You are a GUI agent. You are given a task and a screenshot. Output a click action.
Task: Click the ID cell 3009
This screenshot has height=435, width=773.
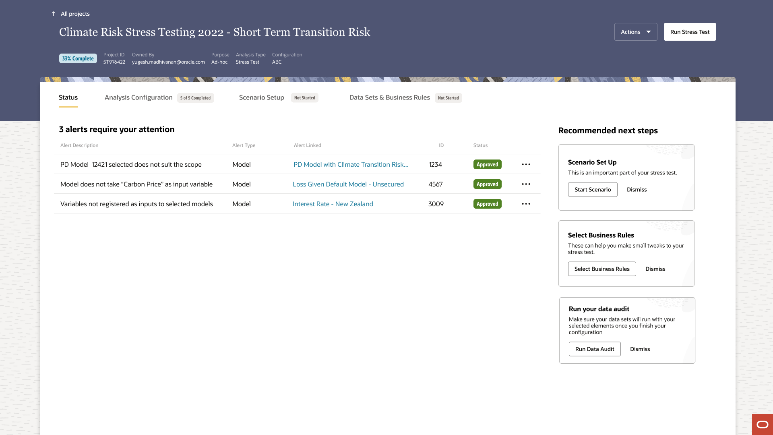click(x=436, y=204)
